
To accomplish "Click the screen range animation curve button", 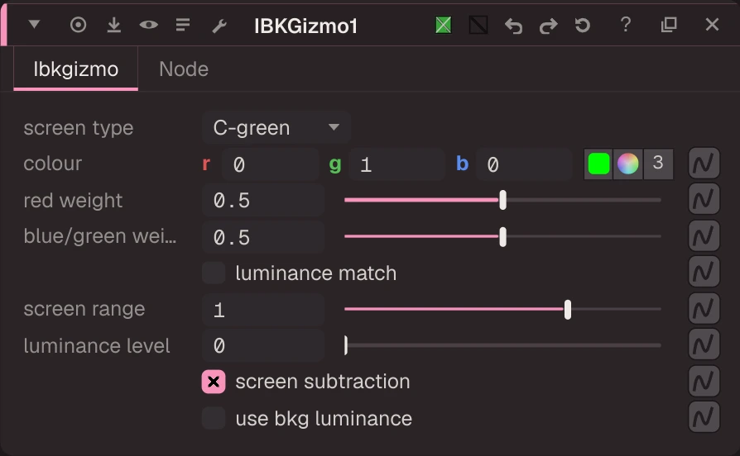I will [704, 309].
